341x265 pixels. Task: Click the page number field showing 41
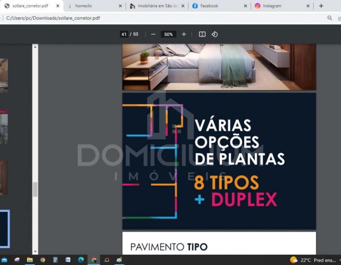(124, 34)
